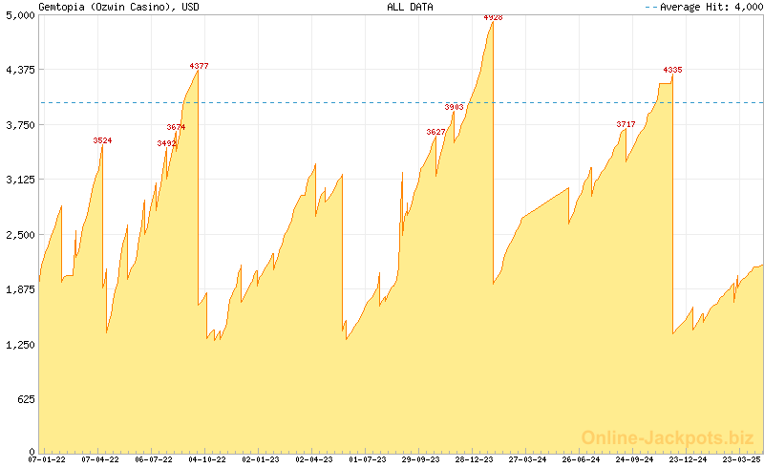764x468 pixels.
Task: Click the 1,250 y-axis label
Action: coord(21,344)
